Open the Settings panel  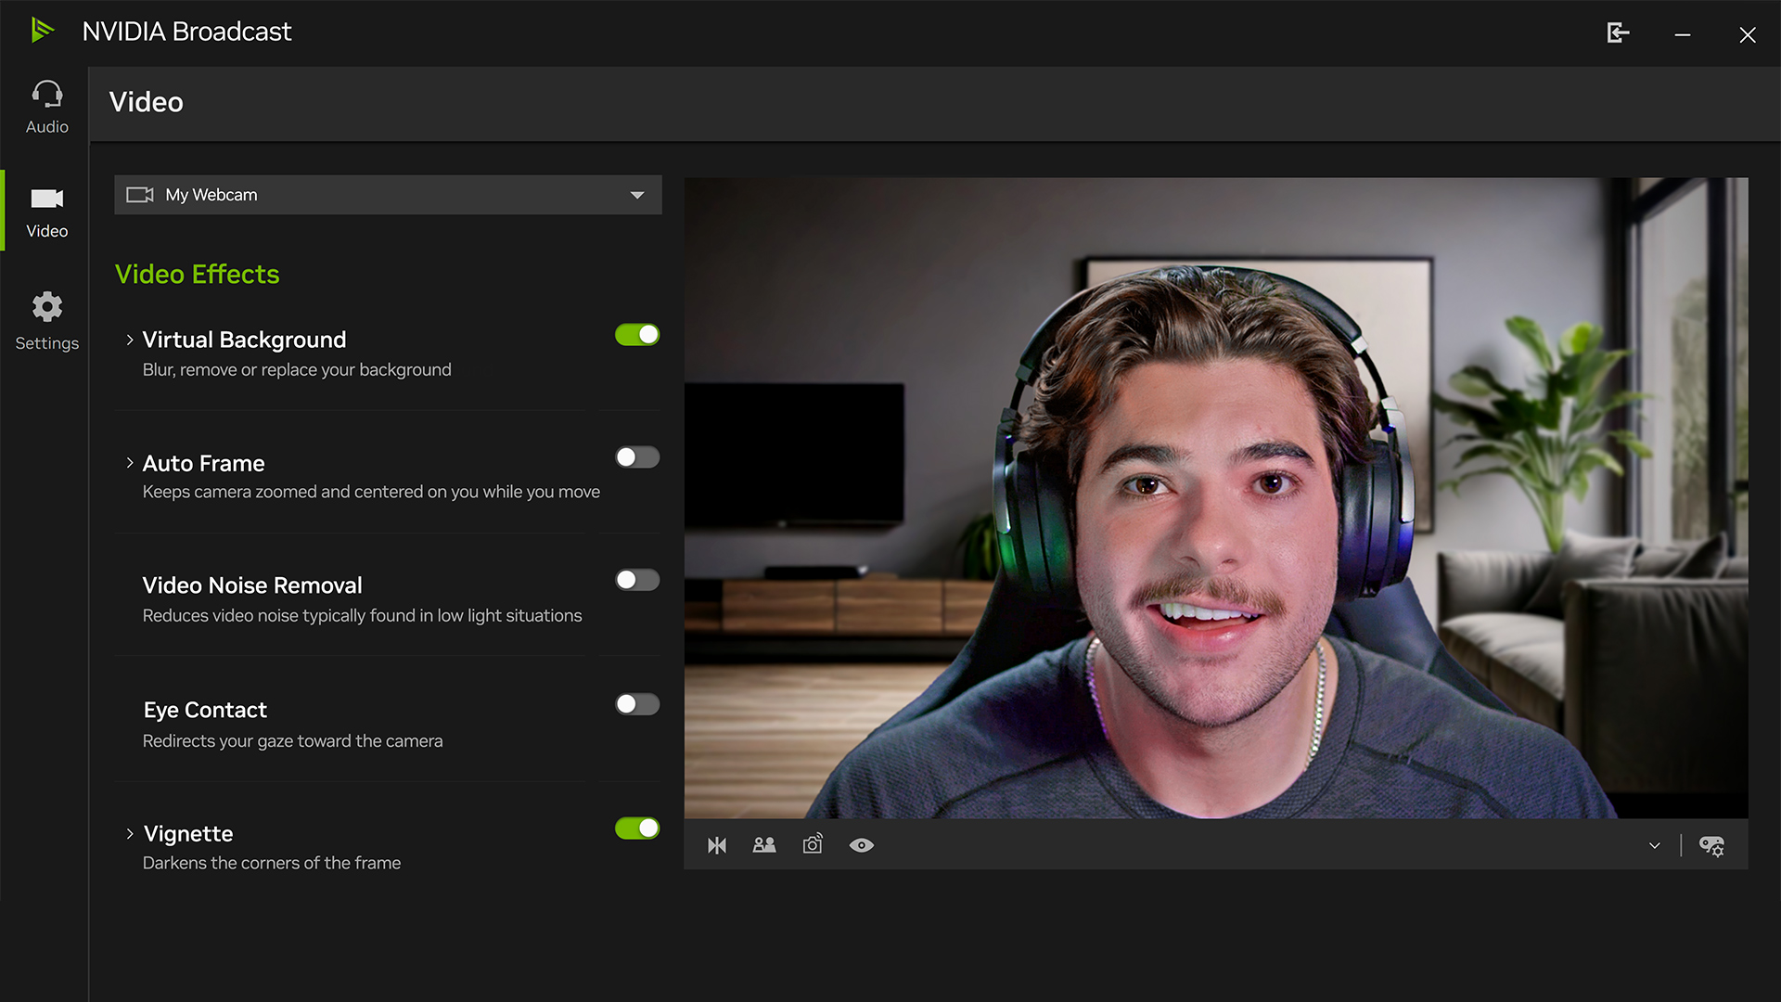click(x=45, y=320)
